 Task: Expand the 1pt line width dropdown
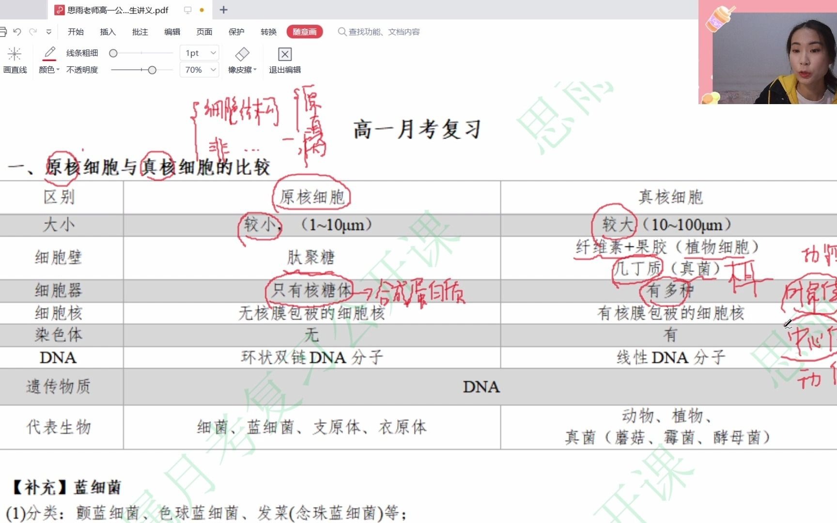(x=199, y=52)
